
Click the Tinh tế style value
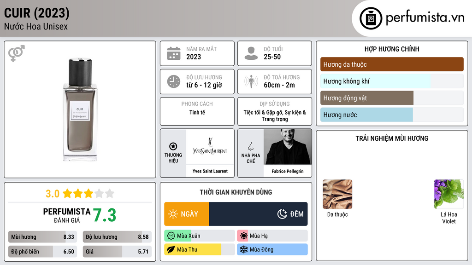[x=197, y=112]
